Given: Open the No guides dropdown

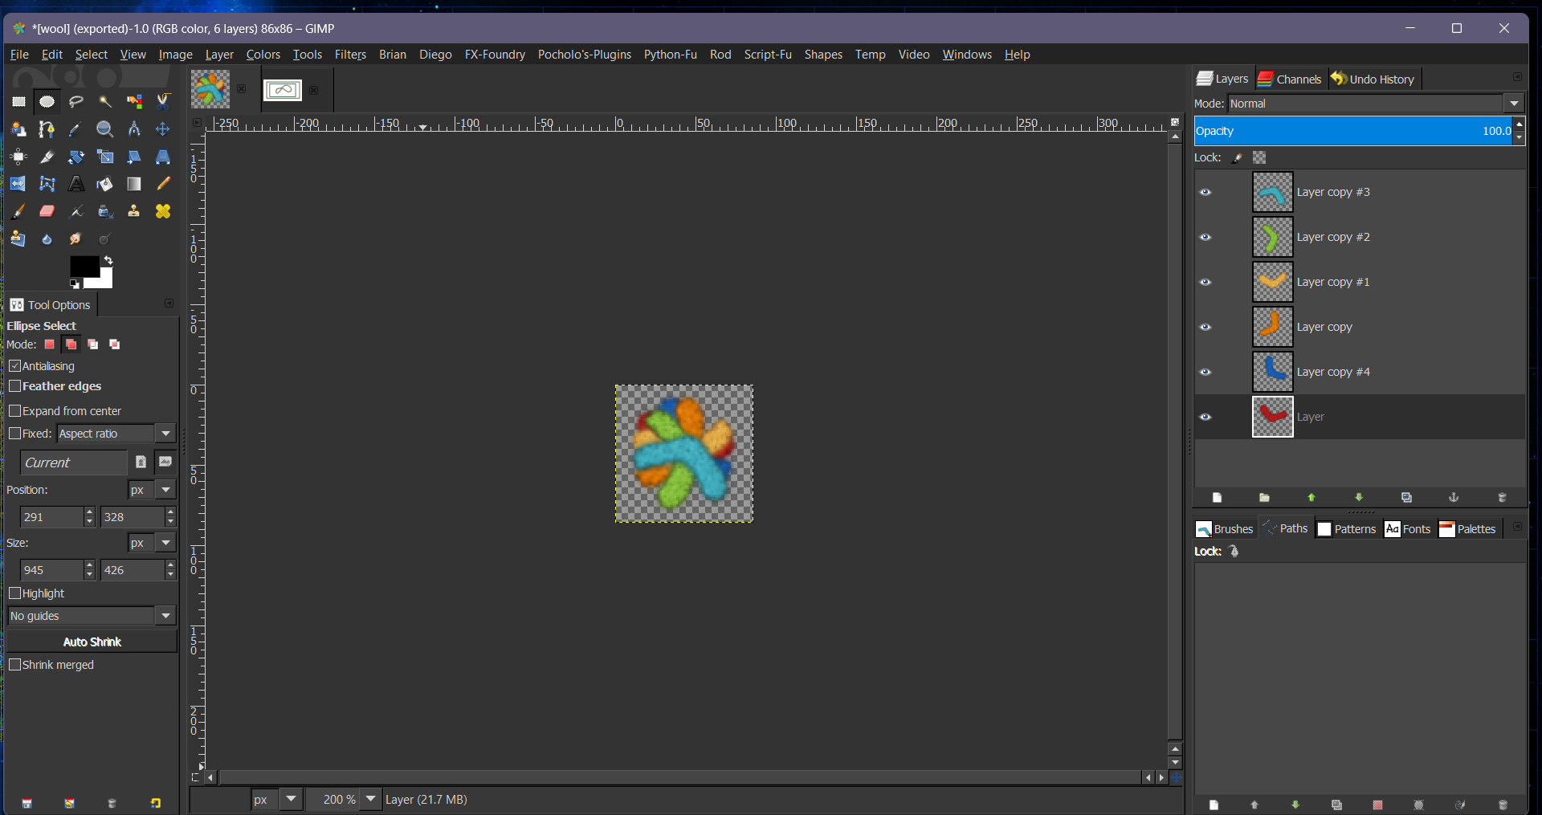Looking at the screenshot, I should [x=165, y=615].
